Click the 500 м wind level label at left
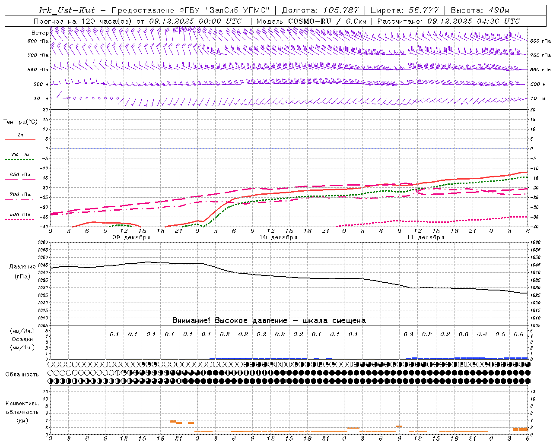The width and height of the screenshot is (553, 442). [41, 84]
